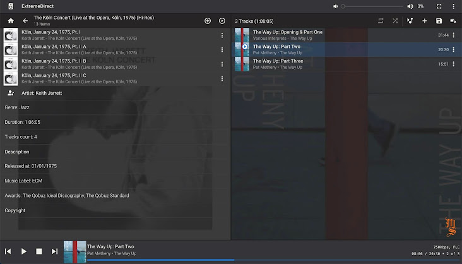Navigate back from the Köln Concert album

click(x=25, y=21)
